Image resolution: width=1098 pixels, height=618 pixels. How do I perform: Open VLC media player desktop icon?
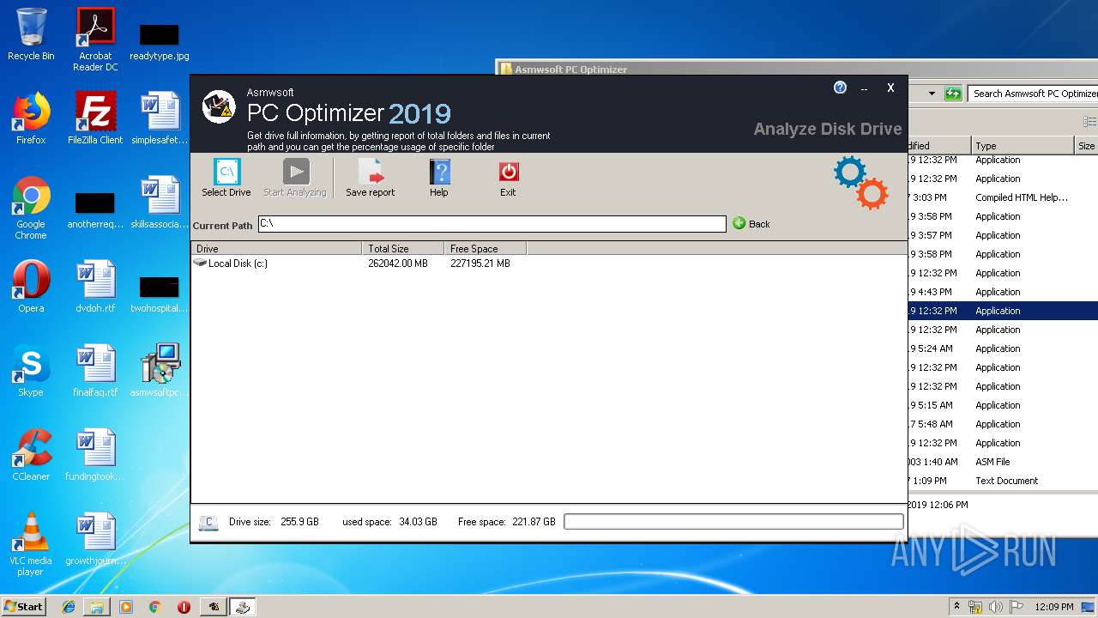31,544
